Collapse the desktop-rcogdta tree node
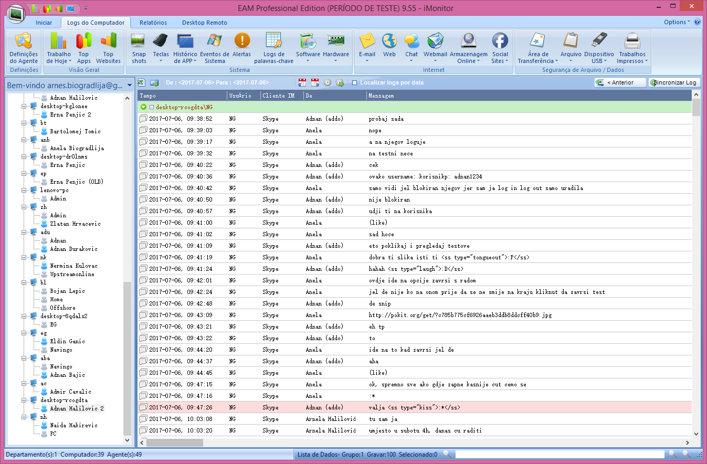The width and height of the screenshot is (707, 464). tap(24, 400)
